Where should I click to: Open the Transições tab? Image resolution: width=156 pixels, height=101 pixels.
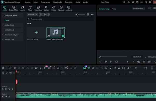(38, 8)
